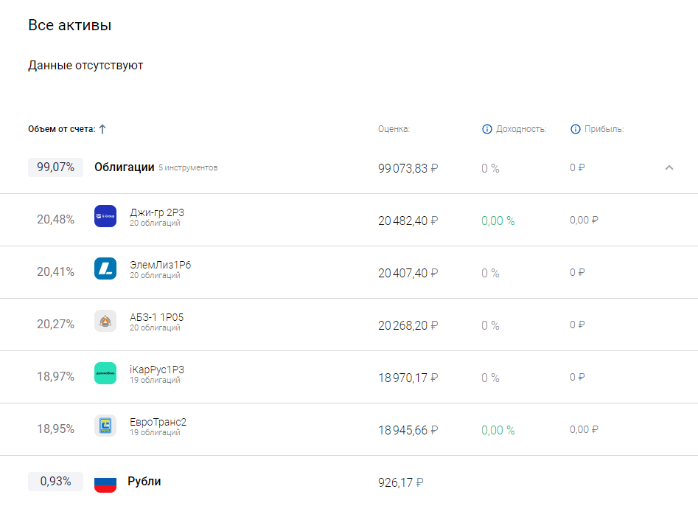This screenshot has width=698, height=520.
Task: Open the Джи-гр 2Р3 bond name
Action: 157,212
